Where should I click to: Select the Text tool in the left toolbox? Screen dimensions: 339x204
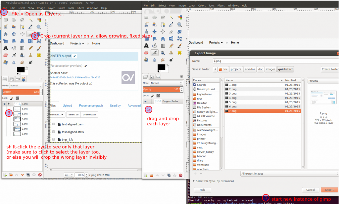pos(6,48)
